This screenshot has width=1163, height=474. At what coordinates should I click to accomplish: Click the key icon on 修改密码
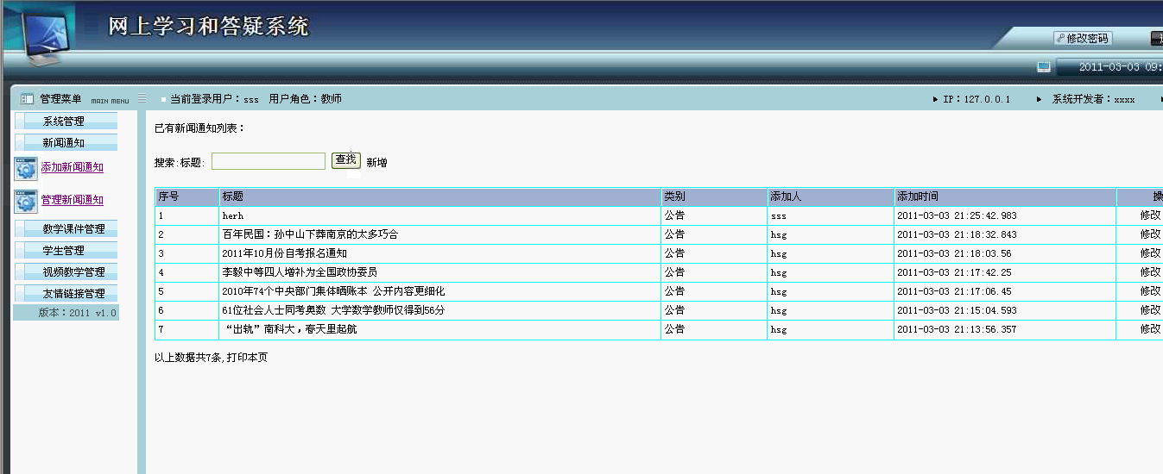1061,39
